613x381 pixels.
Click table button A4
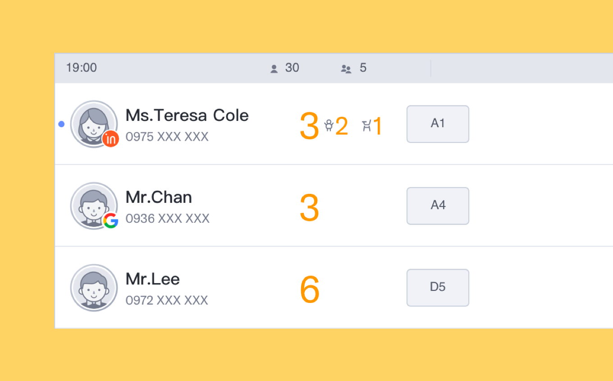click(438, 206)
